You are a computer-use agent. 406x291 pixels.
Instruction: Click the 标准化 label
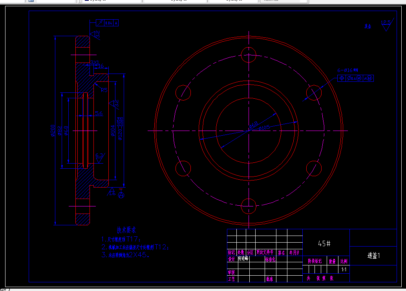(270, 259)
